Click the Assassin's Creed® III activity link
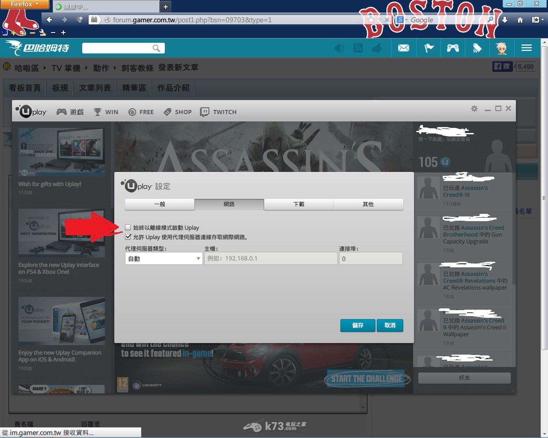Image resolution: width=548 pixels, height=438 pixels. [x=465, y=191]
